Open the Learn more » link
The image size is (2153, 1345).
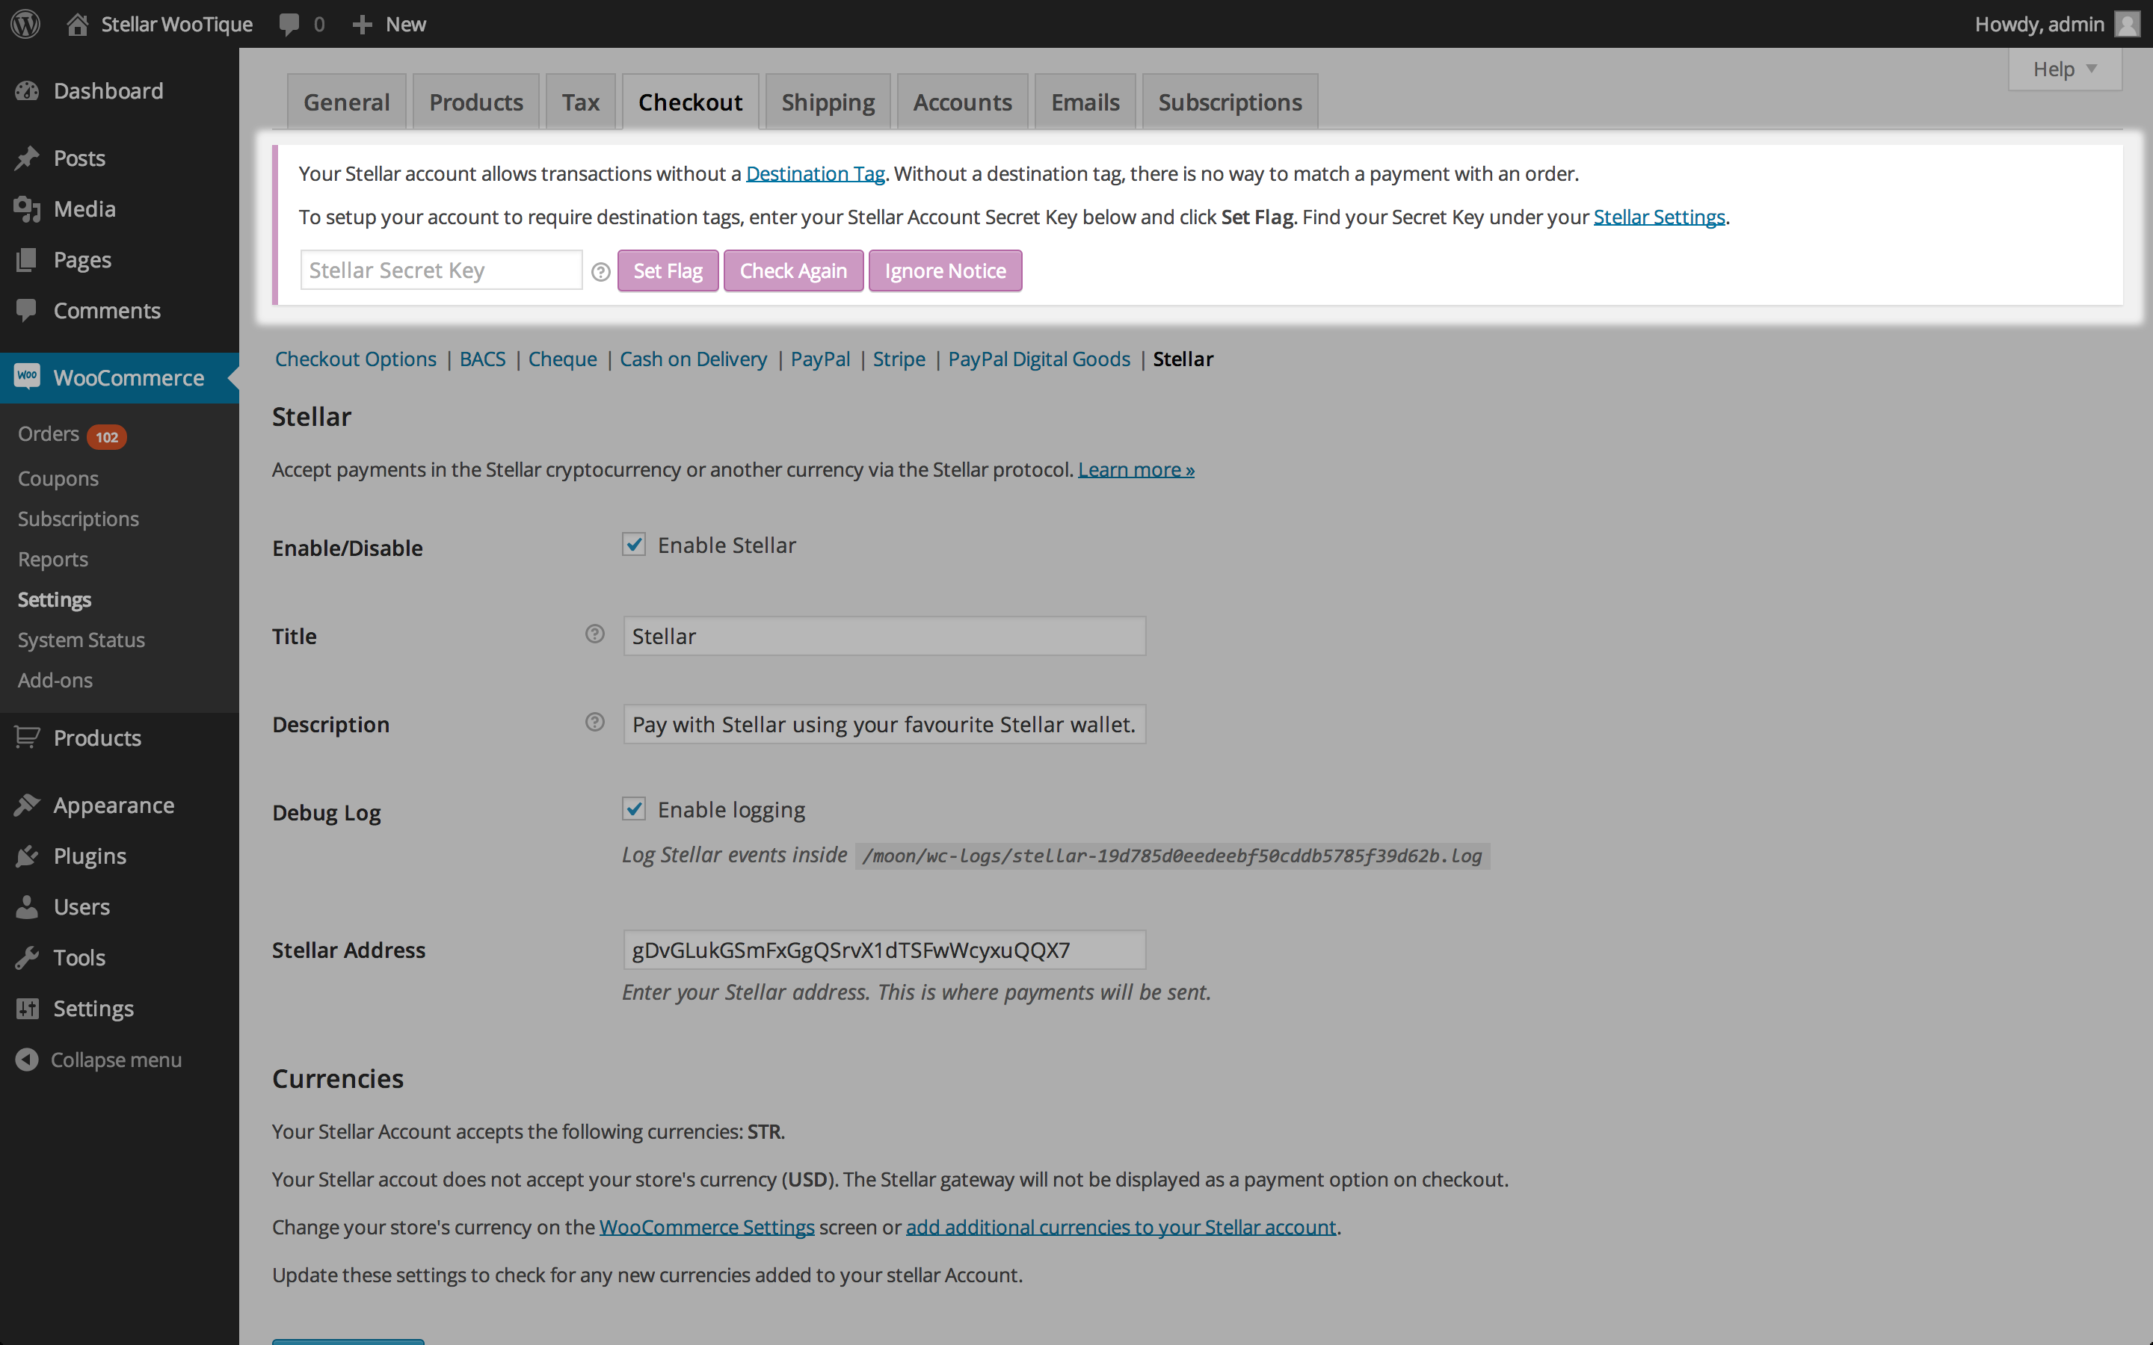pos(1136,470)
